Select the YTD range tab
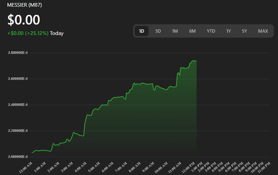This screenshot has width=278, height=175. 211,31
